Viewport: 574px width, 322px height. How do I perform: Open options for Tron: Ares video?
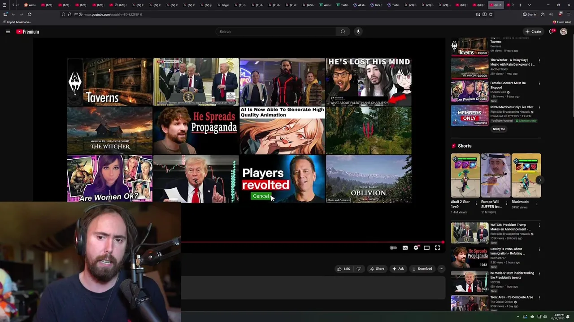pyautogui.click(x=539, y=298)
